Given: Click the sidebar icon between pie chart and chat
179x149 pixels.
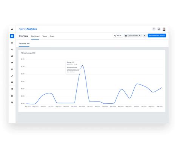Looking at the screenshot, I should pos(12,63).
